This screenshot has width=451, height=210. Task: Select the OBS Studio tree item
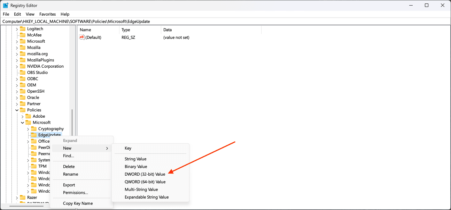[x=37, y=73]
